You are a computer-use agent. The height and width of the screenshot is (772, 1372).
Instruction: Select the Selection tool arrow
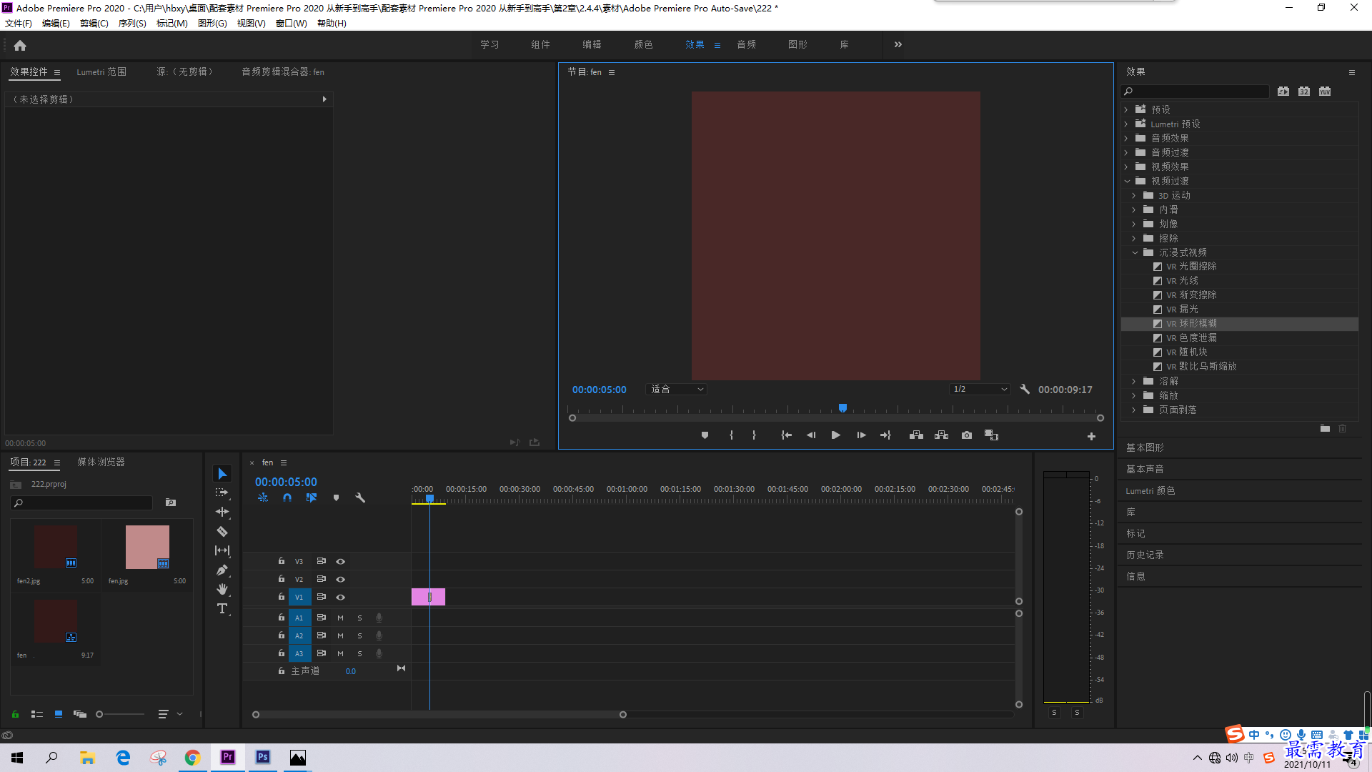pos(222,474)
